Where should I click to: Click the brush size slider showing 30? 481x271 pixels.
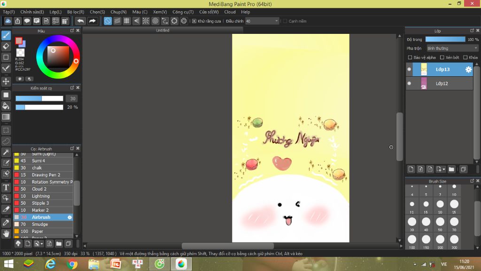39,98
